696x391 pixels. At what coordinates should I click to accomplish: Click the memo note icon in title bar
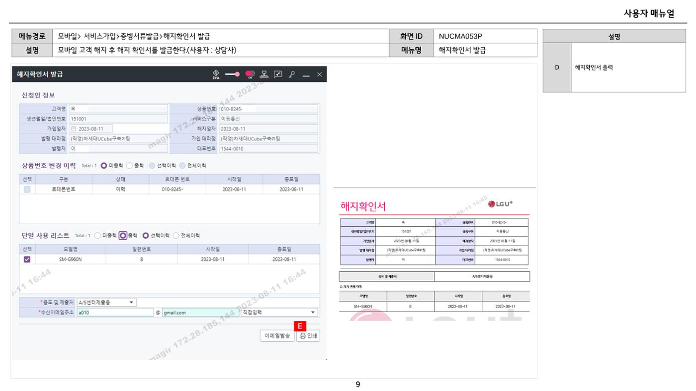(279, 74)
